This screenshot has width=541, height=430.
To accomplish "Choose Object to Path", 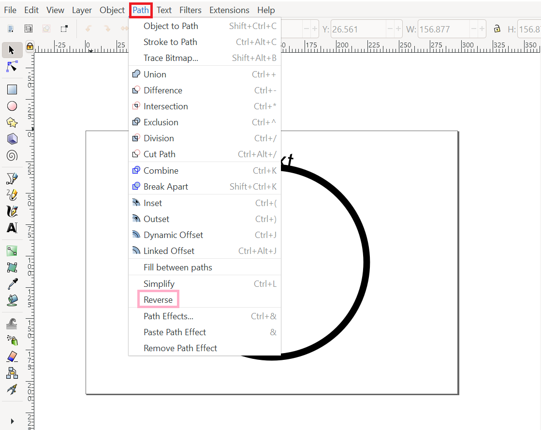I will click(x=205, y=26).
